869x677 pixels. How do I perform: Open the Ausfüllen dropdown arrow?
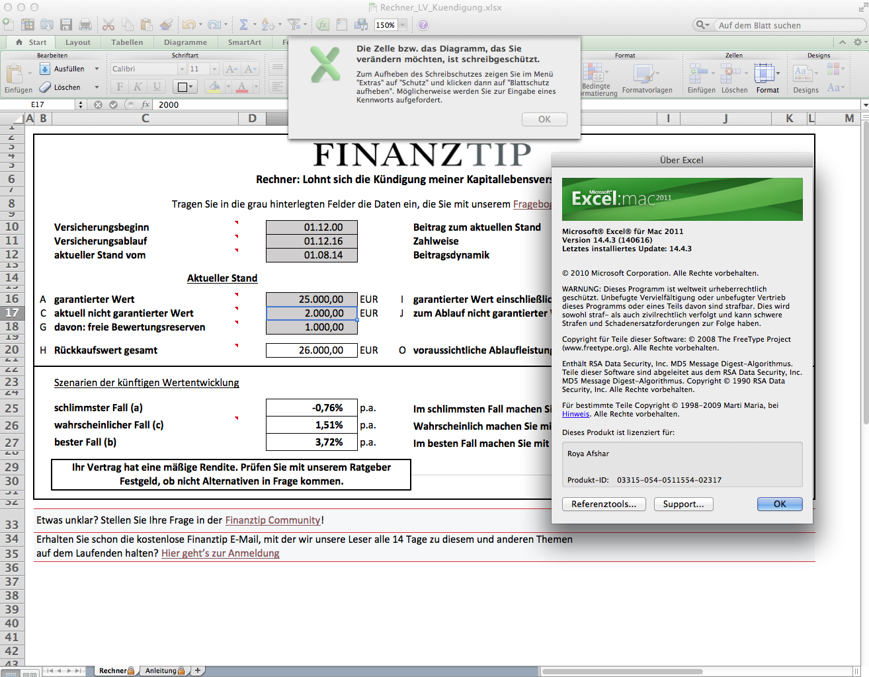pos(97,69)
